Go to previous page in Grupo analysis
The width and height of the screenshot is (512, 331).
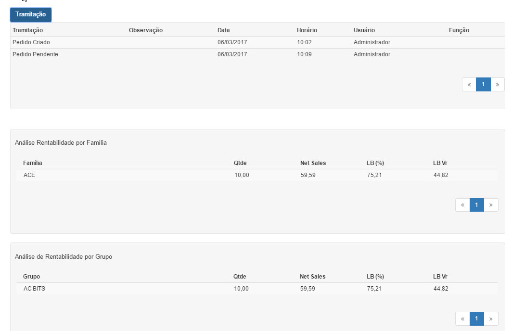coord(463,318)
